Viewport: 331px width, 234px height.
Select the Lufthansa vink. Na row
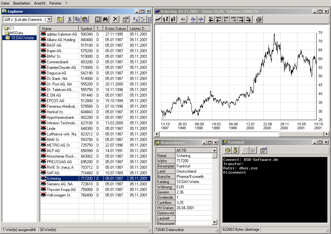click(95, 134)
